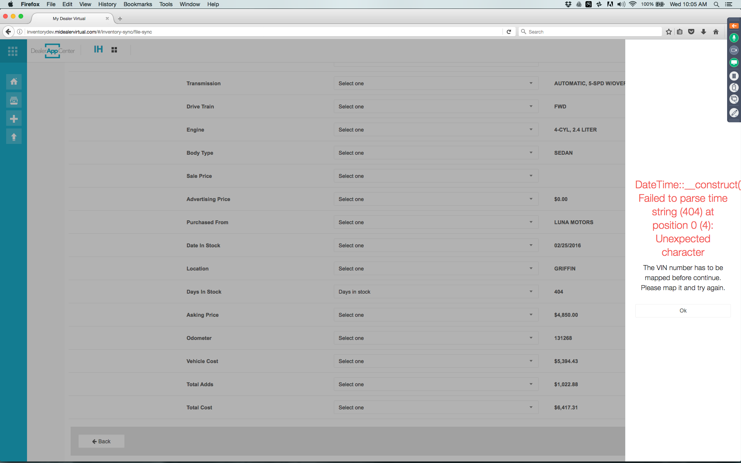Image resolution: width=741 pixels, height=463 pixels.
Task: Expand the Odometer dropdown
Action: point(436,338)
